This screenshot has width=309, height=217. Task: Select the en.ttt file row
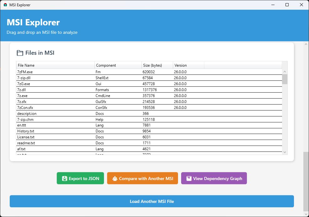[x=149, y=125]
